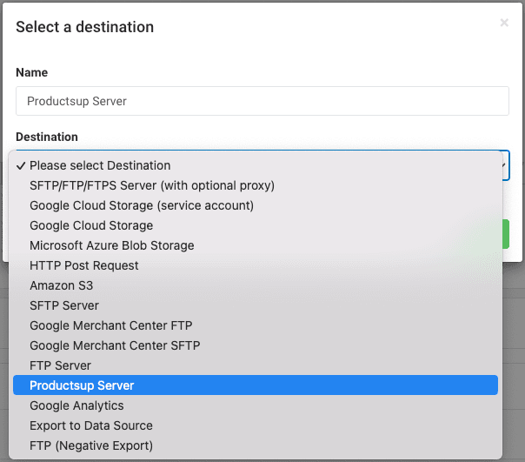Choose Google Merchant Center FTP
Viewport: 525px width, 462px height.
pyautogui.click(x=111, y=325)
